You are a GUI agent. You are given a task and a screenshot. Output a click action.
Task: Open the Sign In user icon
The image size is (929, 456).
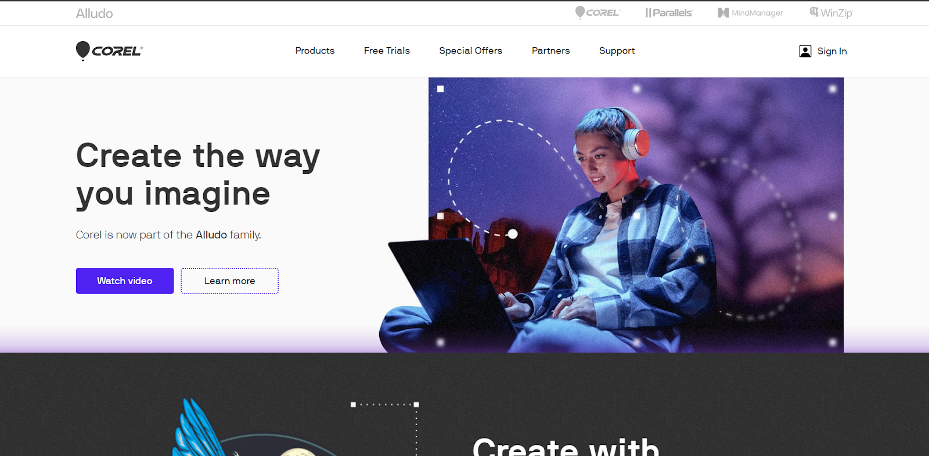805,51
